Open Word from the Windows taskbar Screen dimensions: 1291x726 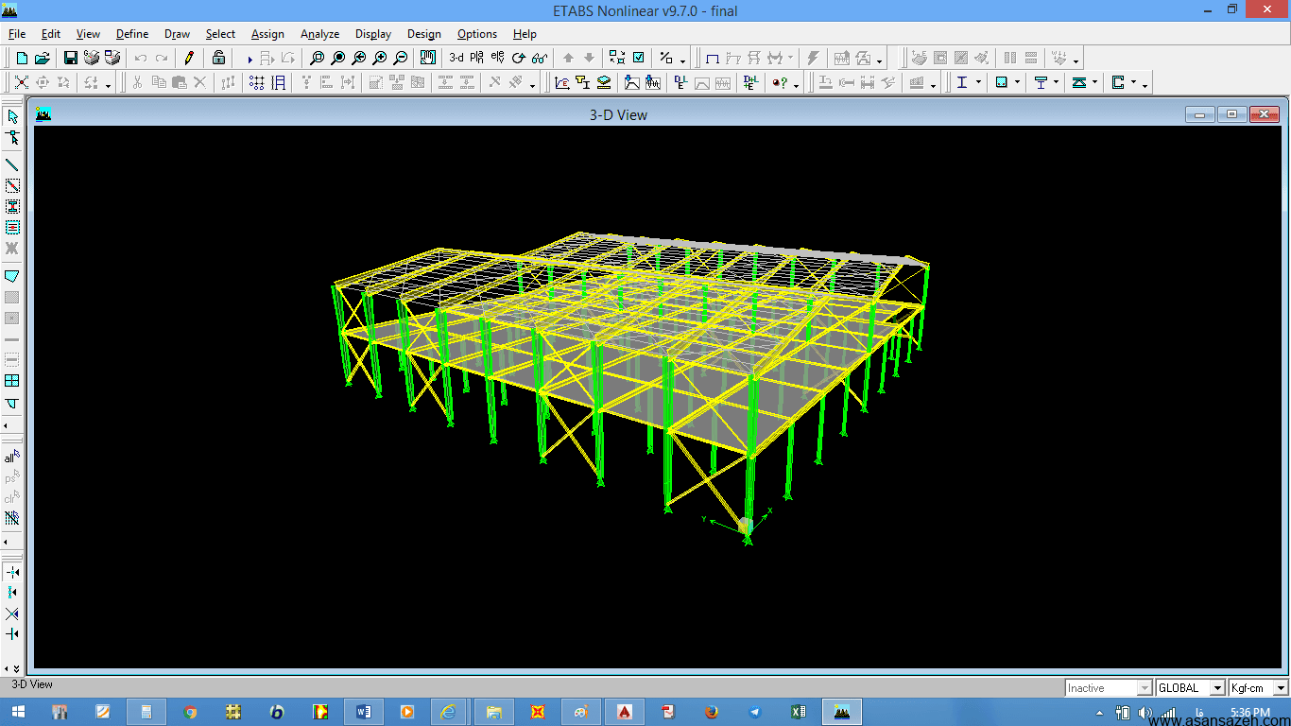point(365,711)
